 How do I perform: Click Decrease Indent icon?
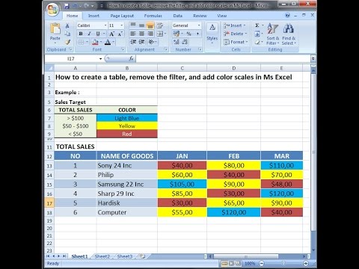pos(133,42)
